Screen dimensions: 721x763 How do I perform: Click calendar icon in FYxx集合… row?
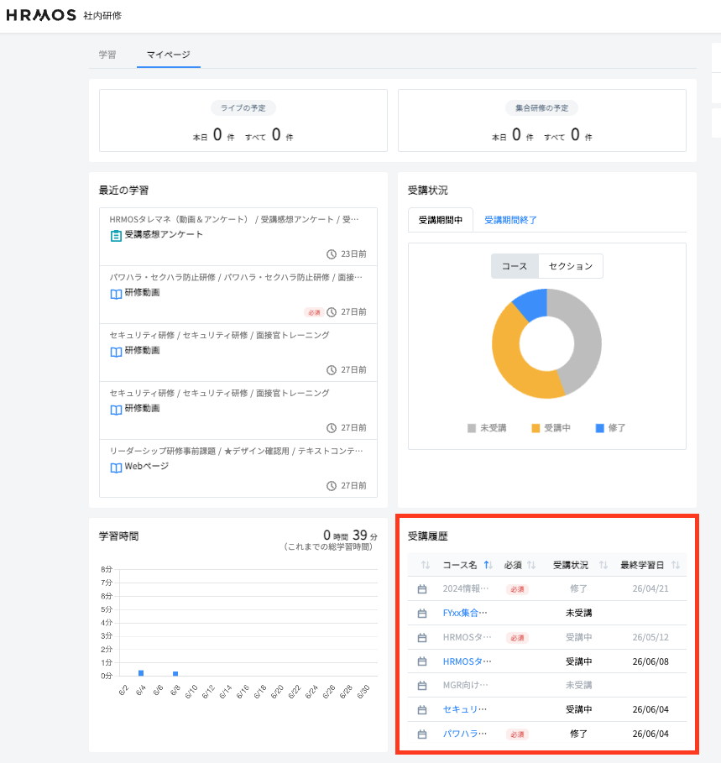tap(422, 614)
